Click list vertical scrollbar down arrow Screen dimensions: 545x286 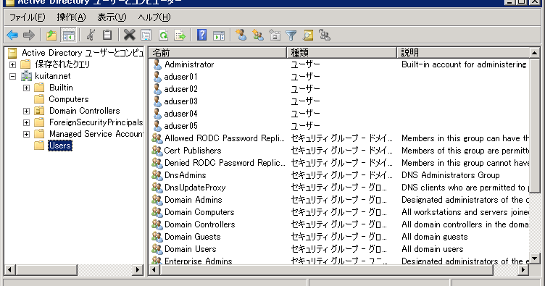click(535, 258)
